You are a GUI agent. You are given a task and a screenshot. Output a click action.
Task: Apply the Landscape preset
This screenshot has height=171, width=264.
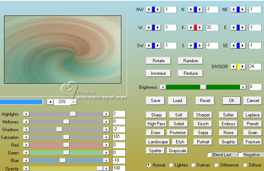click(x=158, y=142)
